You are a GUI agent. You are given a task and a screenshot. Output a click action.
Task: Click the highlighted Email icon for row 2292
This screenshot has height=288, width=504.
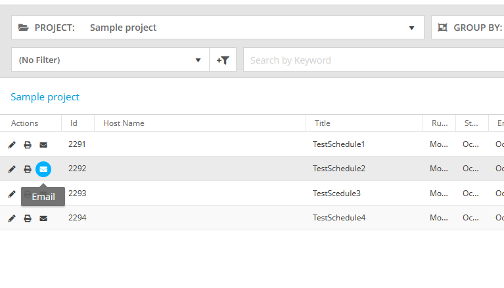click(x=43, y=169)
